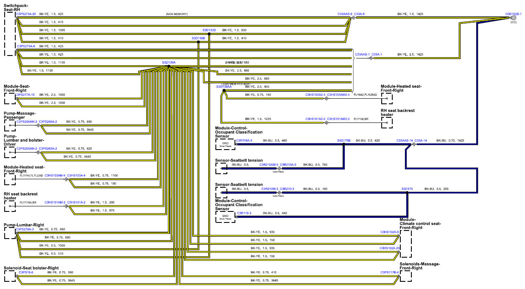This screenshot has width=525, height=289.
Task: Select connector C3PS277A-10
Action: pyautogui.click(x=25, y=94)
